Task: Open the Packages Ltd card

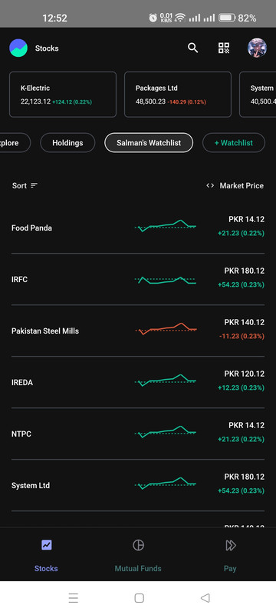Action: (178, 95)
